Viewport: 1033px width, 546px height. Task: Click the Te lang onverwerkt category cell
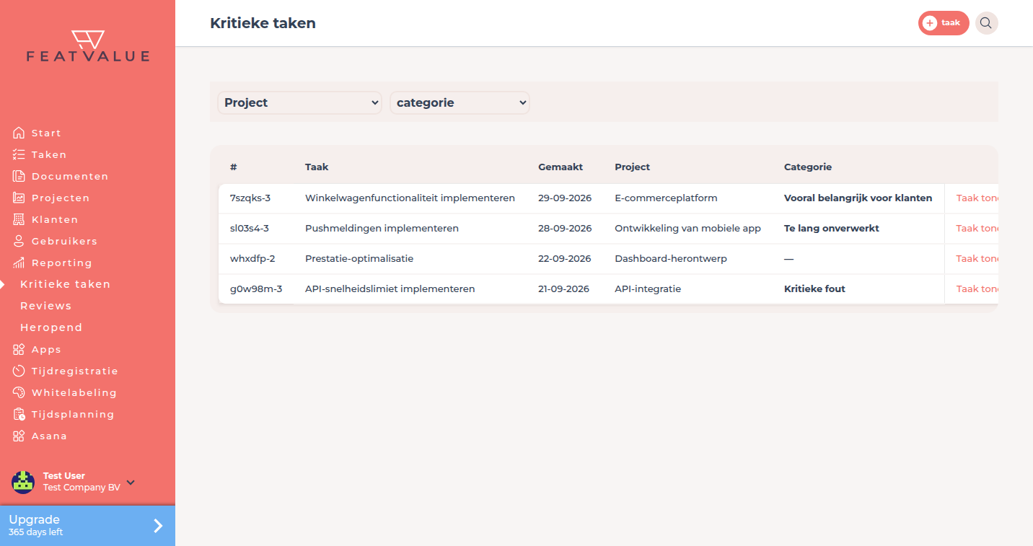[832, 228]
